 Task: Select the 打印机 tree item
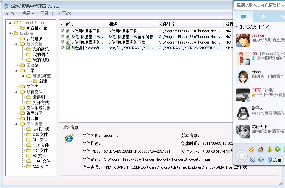pos(32,118)
